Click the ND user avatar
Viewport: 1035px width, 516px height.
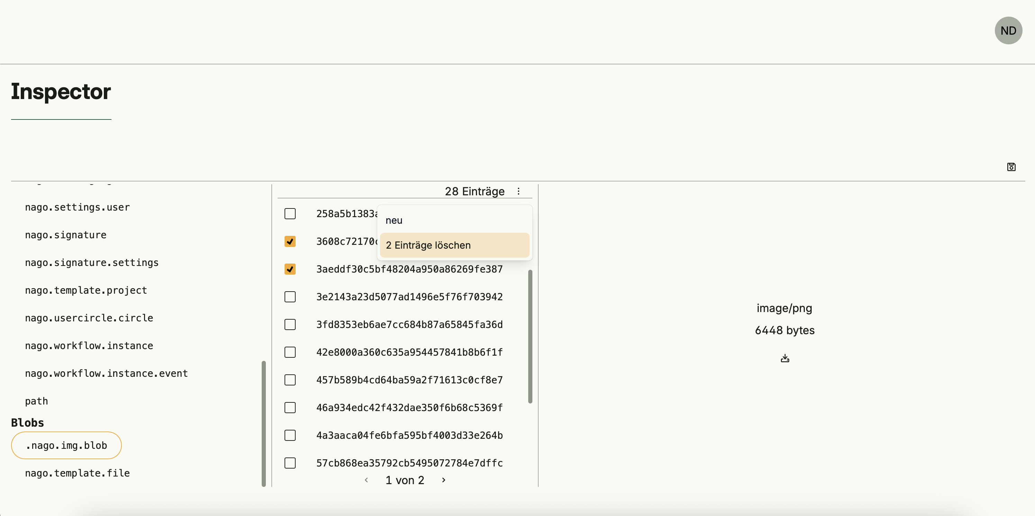[x=1008, y=30]
